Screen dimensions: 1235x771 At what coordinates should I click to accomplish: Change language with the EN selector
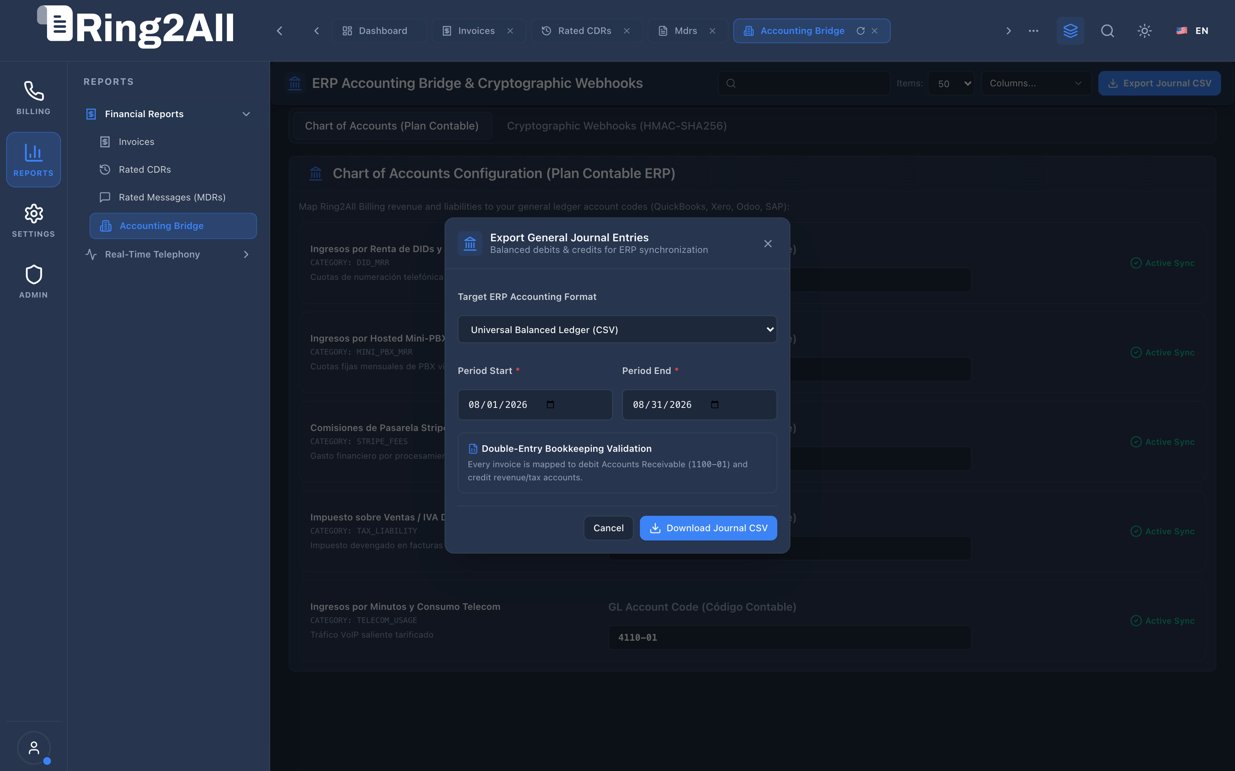coord(1192,30)
